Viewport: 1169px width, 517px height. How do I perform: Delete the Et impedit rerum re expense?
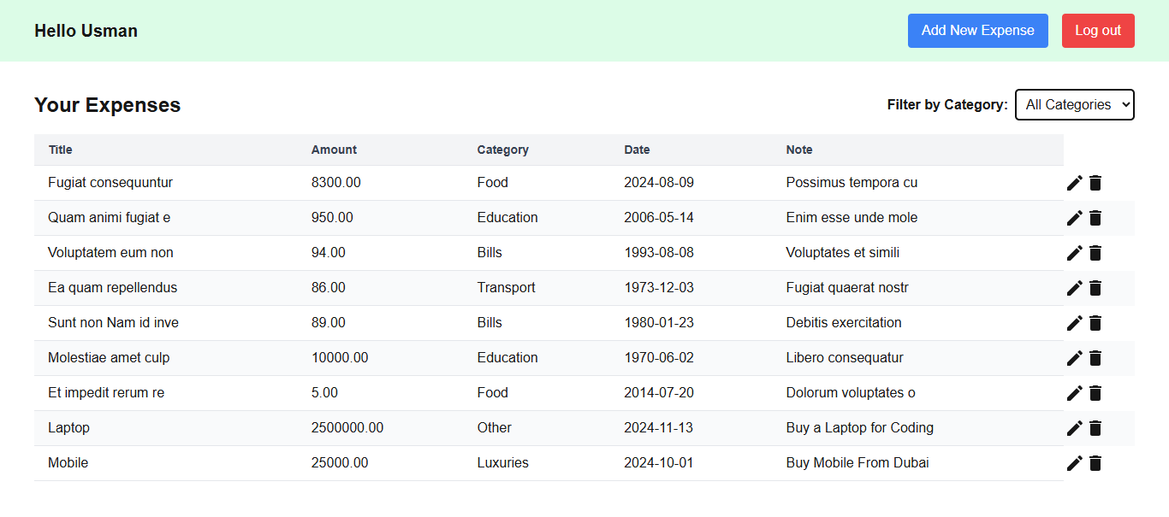tap(1095, 393)
